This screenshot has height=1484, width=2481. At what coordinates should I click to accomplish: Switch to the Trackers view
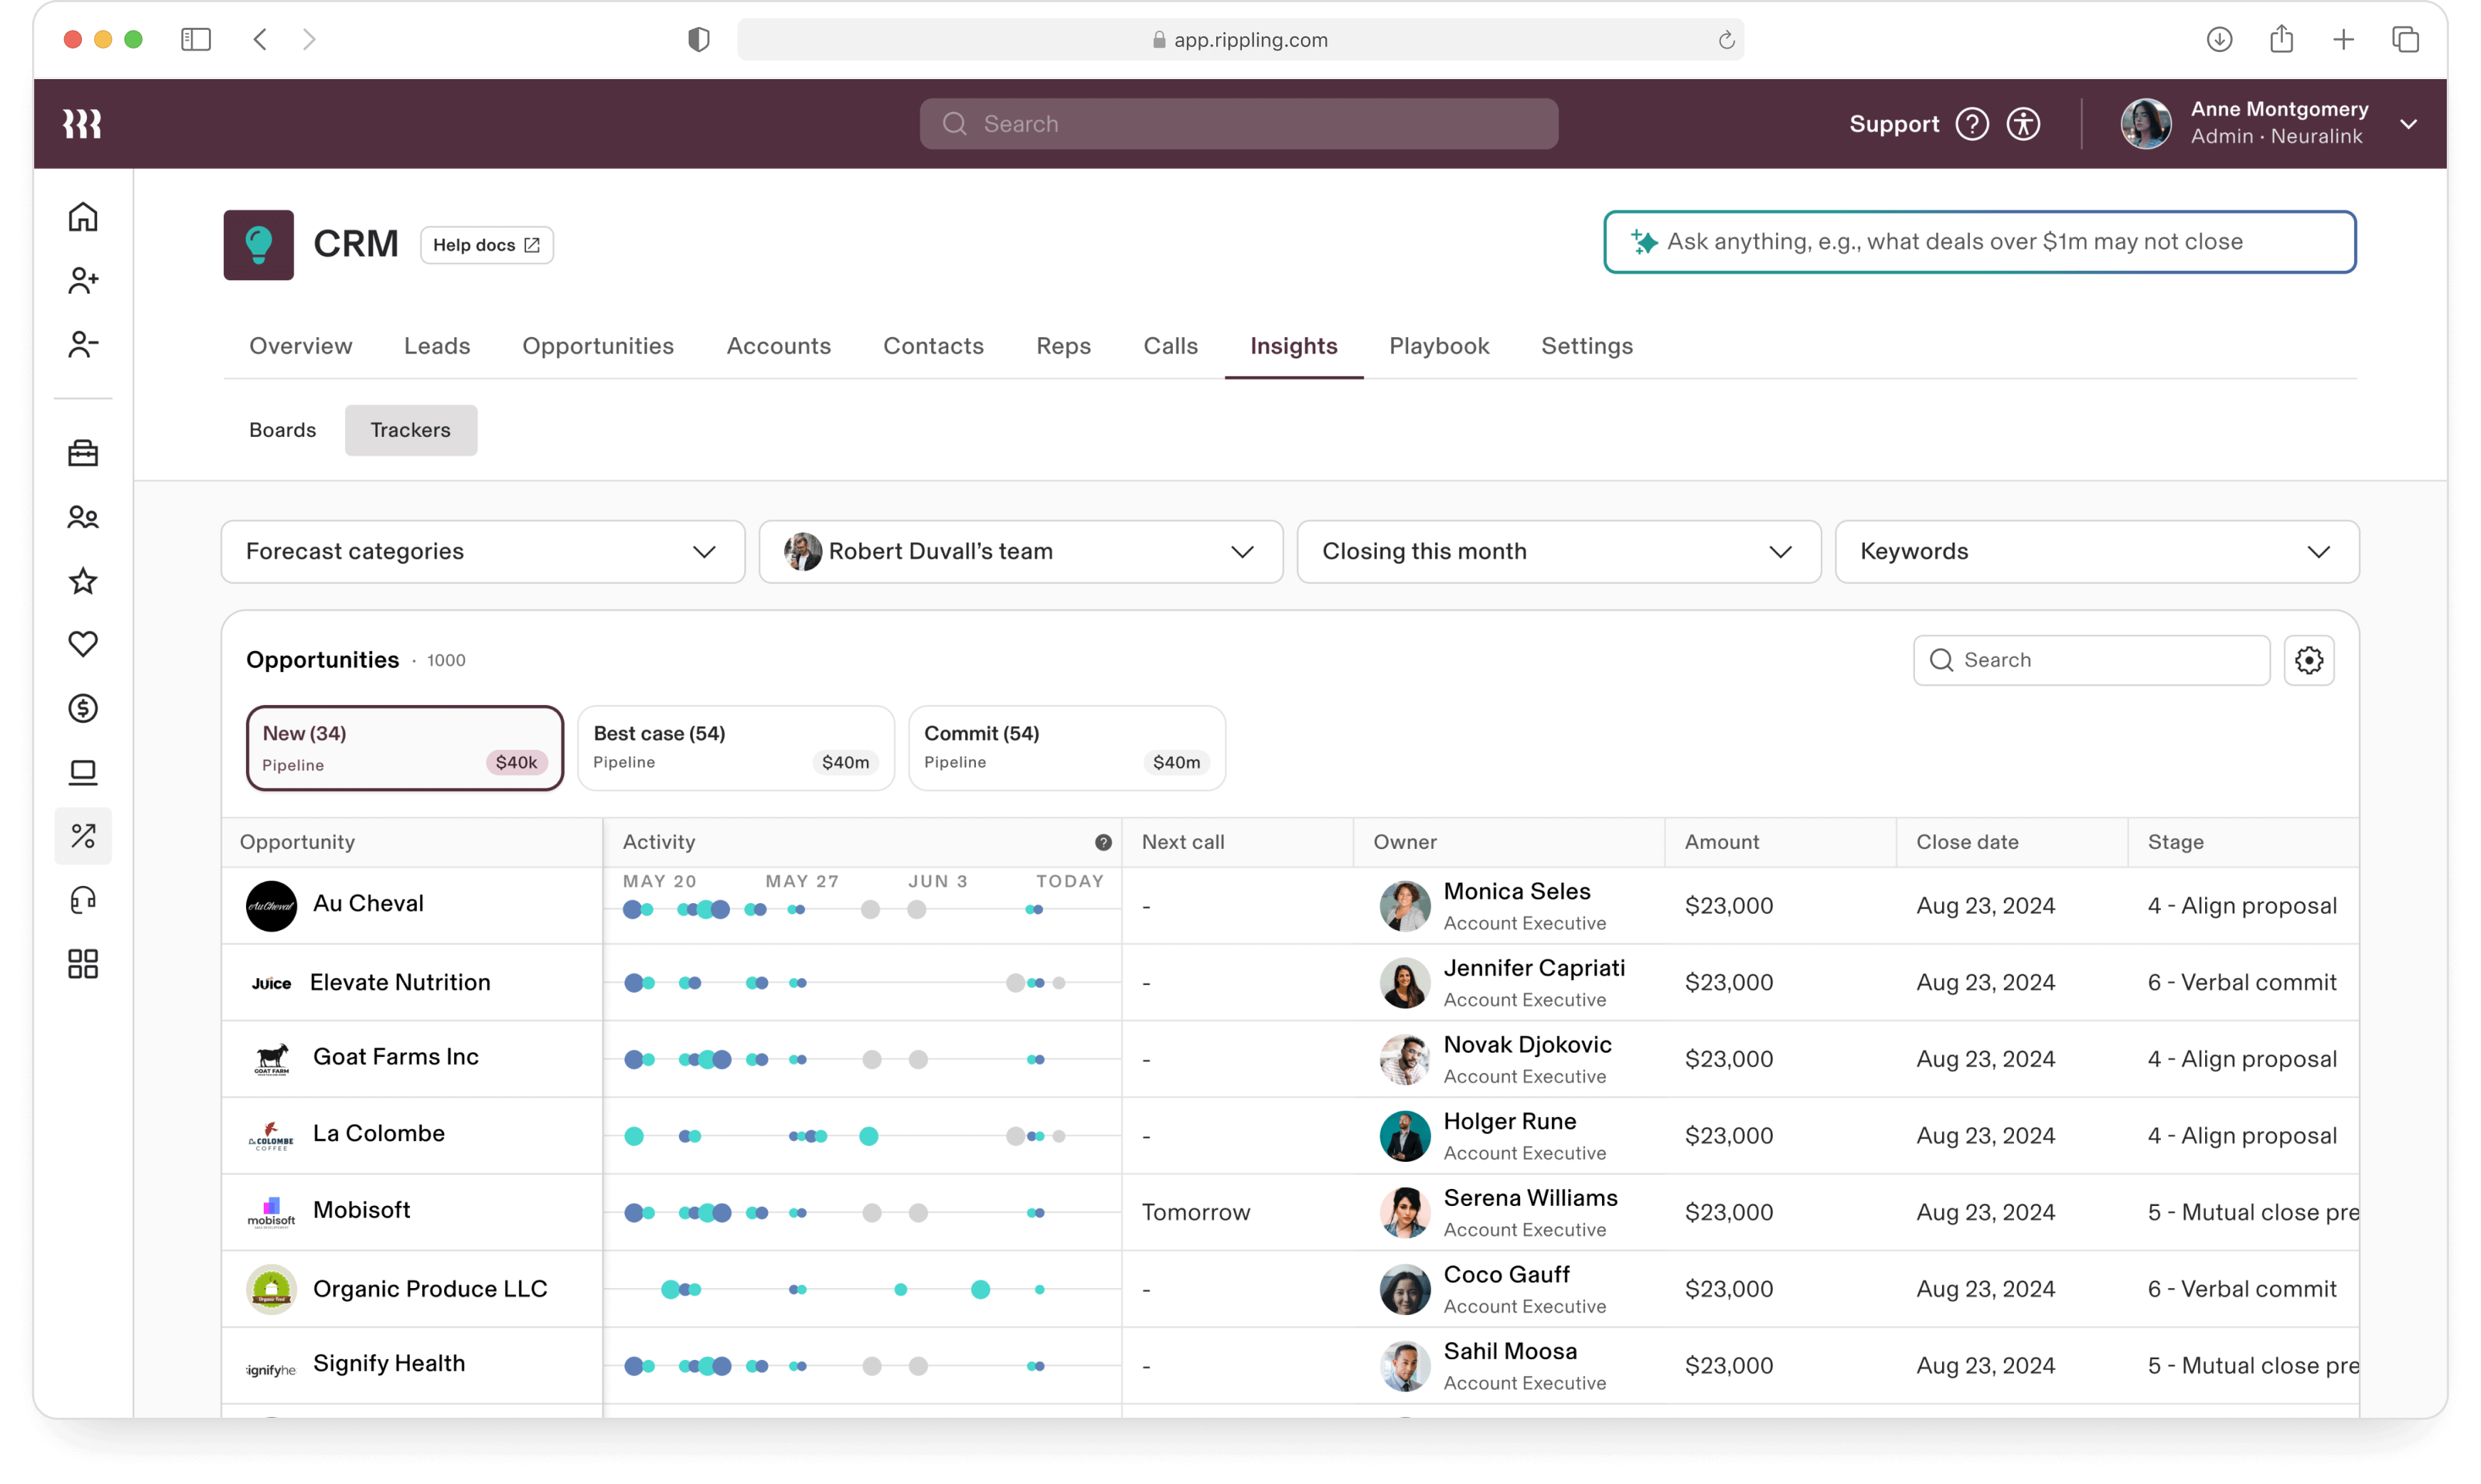(x=411, y=430)
